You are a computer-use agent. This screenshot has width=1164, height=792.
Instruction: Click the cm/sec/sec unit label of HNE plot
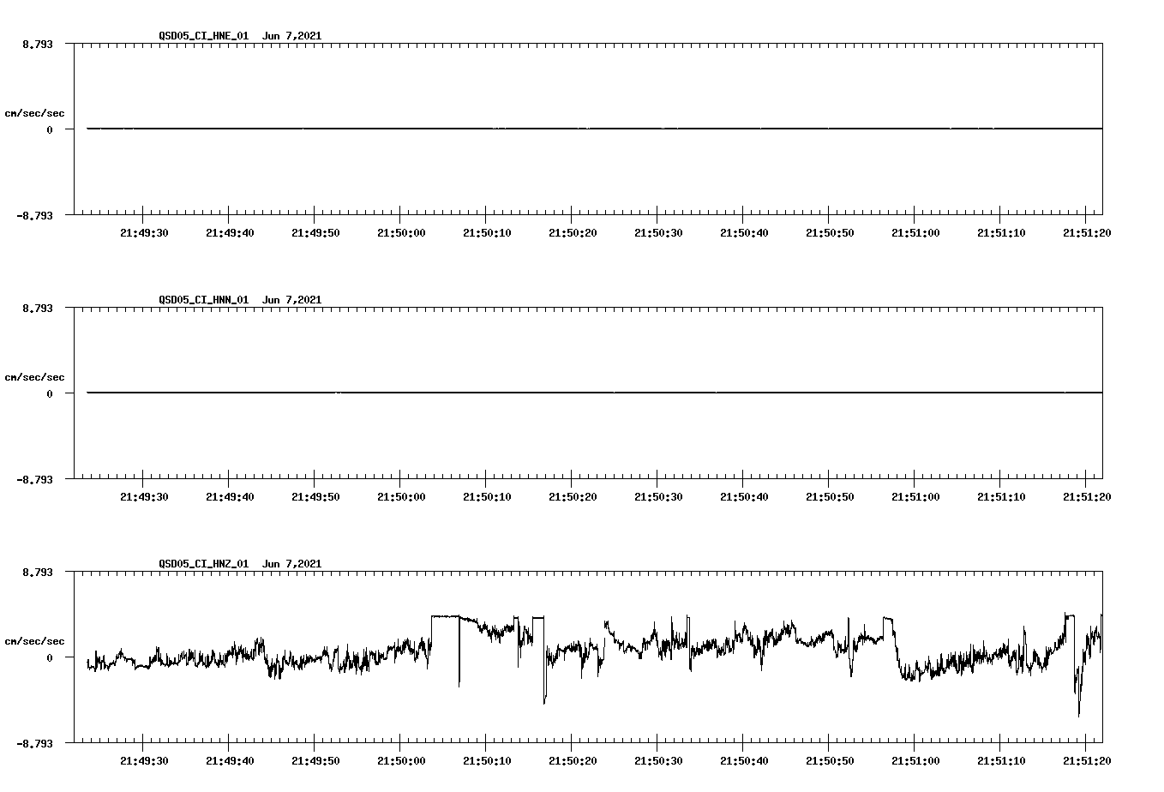[34, 113]
